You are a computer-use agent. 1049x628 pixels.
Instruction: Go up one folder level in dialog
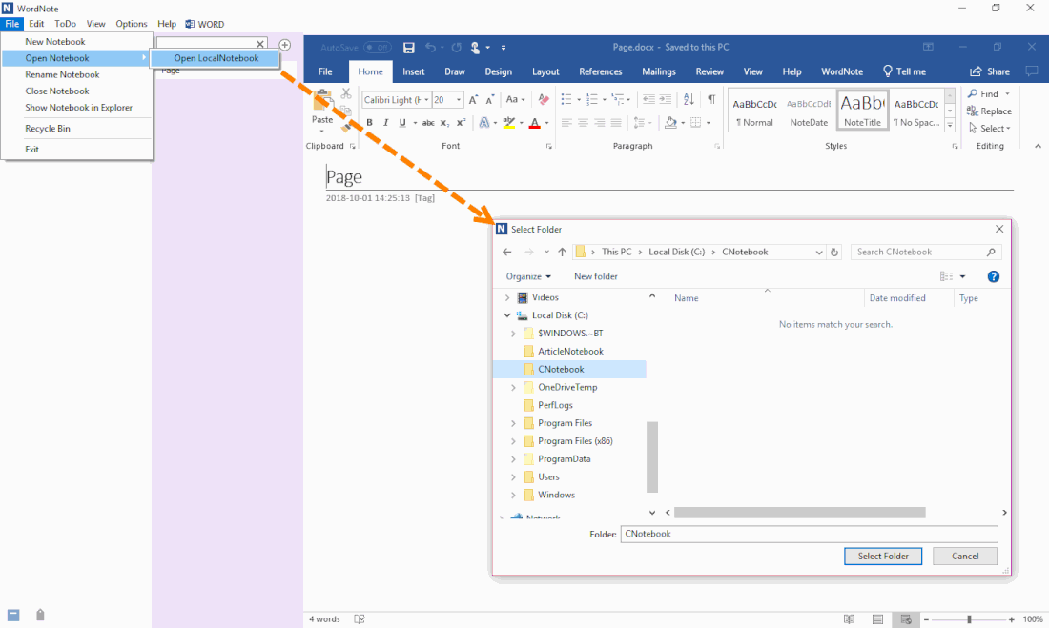point(562,253)
